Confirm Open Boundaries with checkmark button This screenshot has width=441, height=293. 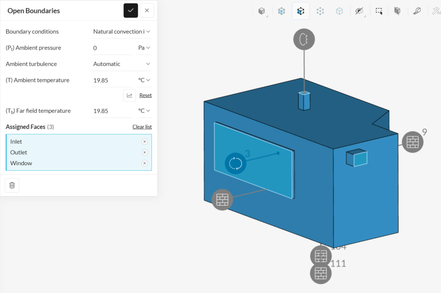(x=130, y=10)
